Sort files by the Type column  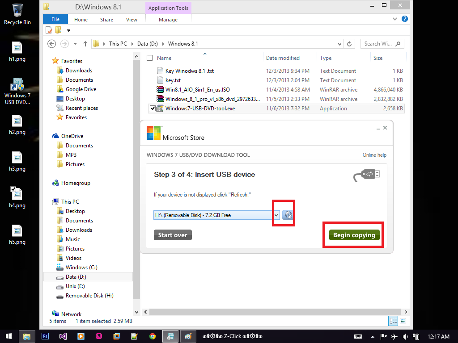pyautogui.click(x=326, y=58)
